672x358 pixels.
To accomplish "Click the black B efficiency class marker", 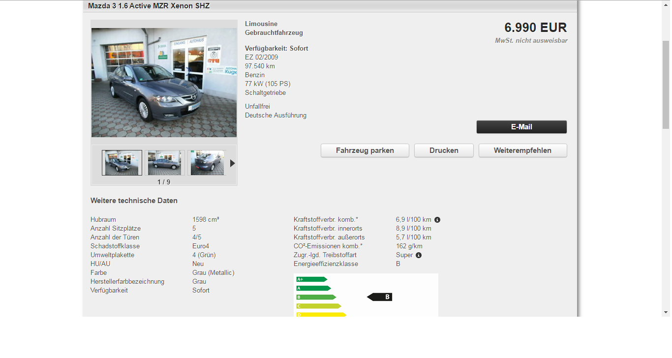I will [x=380, y=297].
